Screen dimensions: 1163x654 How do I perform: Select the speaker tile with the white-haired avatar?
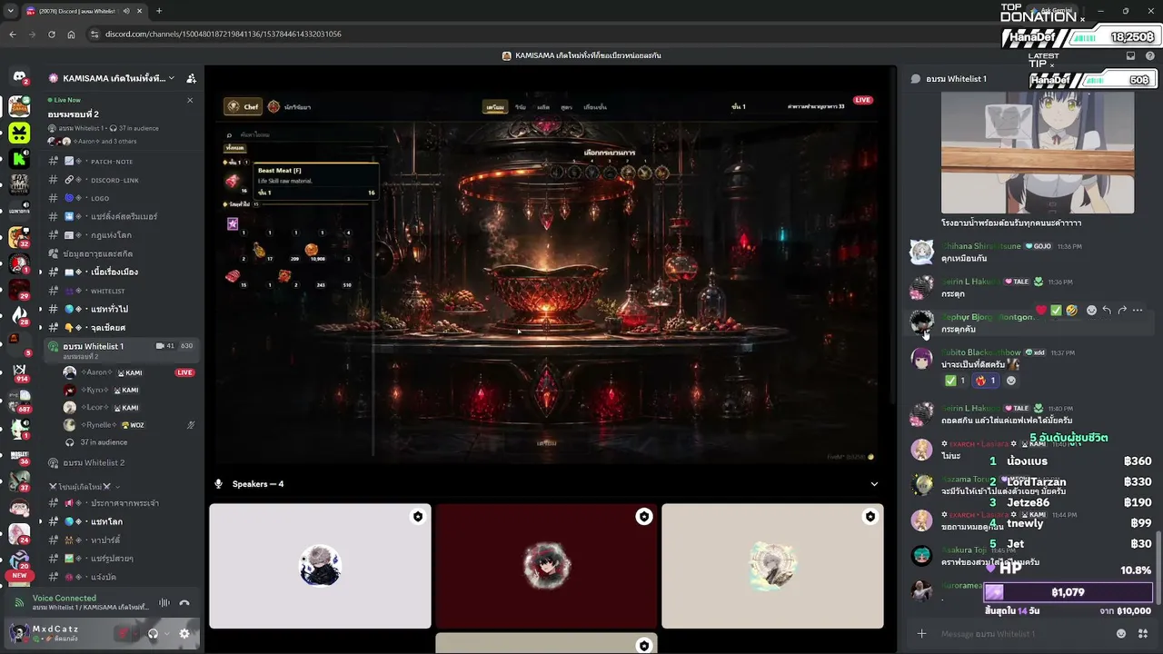coord(320,566)
